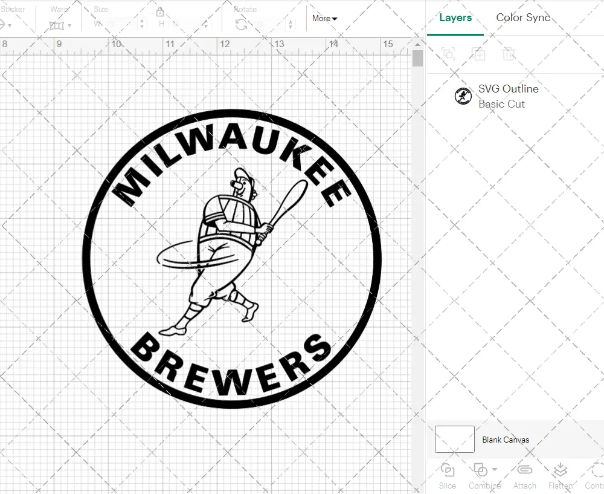Click the vertical canvas scrollbar thumb
The image size is (604, 494).
click(417, 59)
